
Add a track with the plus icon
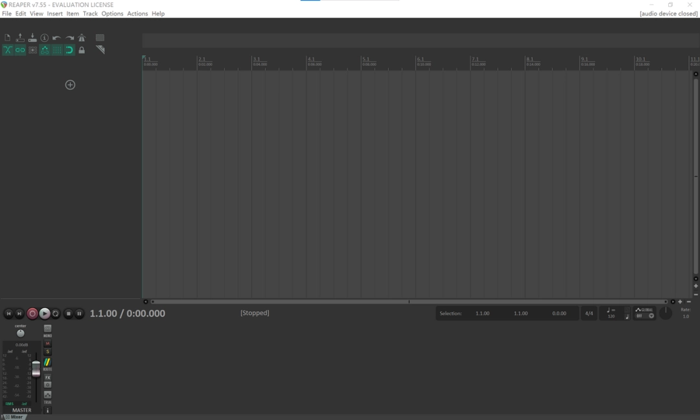click(70, 85)
